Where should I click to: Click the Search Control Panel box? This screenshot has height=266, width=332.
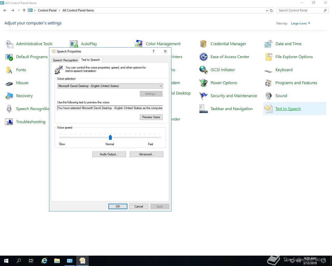tap(302, 10)
